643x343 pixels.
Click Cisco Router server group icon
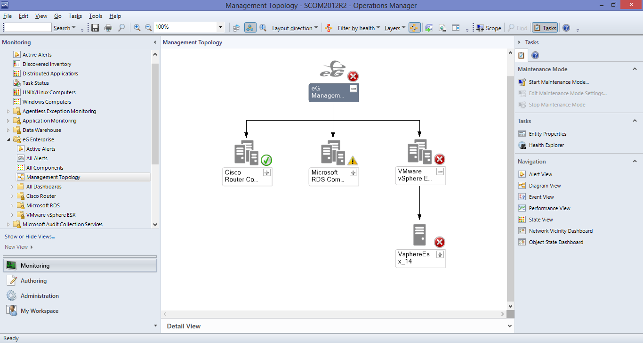click(247, 152)
